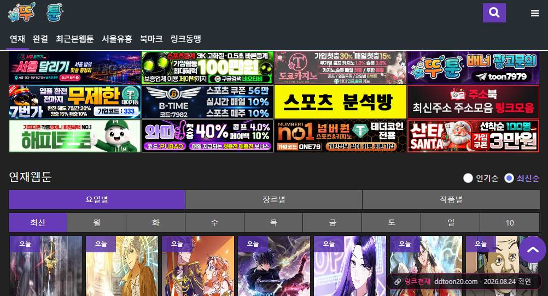This screenshot has height=296, width=548.
Task: Select the 월 day filter
Action: (96, 222)
